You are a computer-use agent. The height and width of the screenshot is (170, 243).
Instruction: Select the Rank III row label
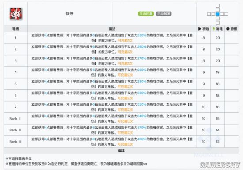click(x=15, y=142)
